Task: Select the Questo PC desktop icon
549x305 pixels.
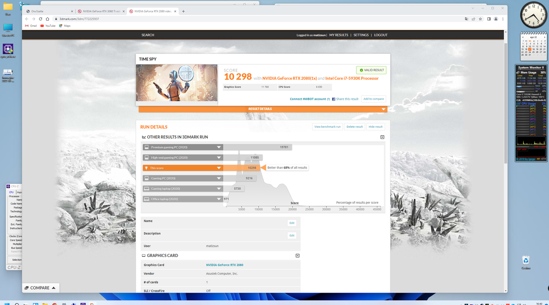Action: tap(8, 30)
